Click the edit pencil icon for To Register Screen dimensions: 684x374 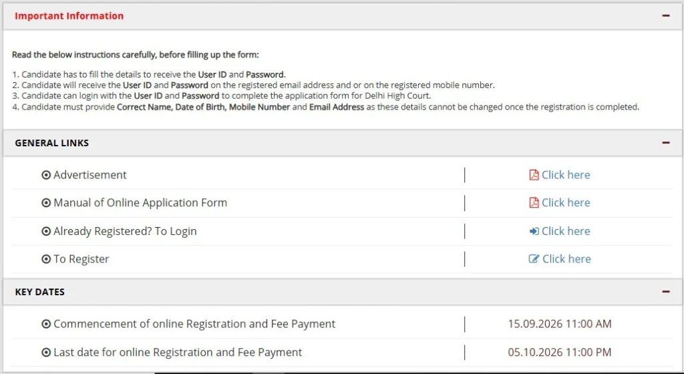pos(534,259)
